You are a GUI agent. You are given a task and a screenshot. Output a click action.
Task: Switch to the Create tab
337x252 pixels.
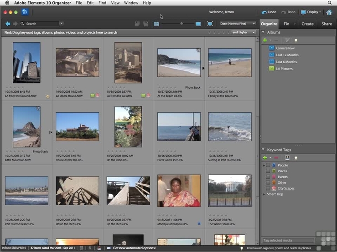307,24
